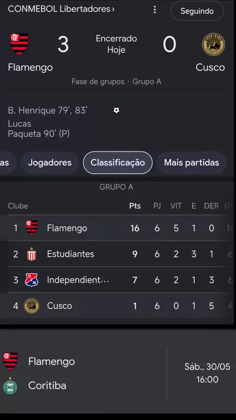236x420 pixels.
Task: Tap Flamengo crest in standings first row
Action: click(x=31, y=228)
